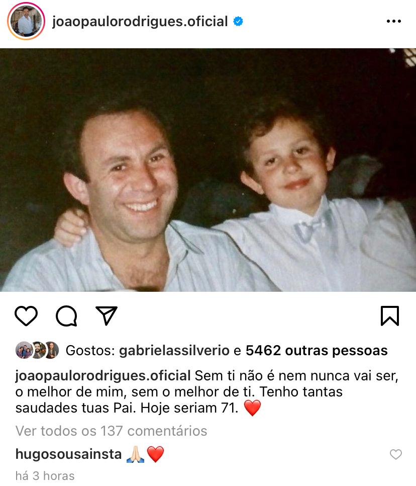
Task: Tap the red heart emoji in caption
Action: point(253,408)
